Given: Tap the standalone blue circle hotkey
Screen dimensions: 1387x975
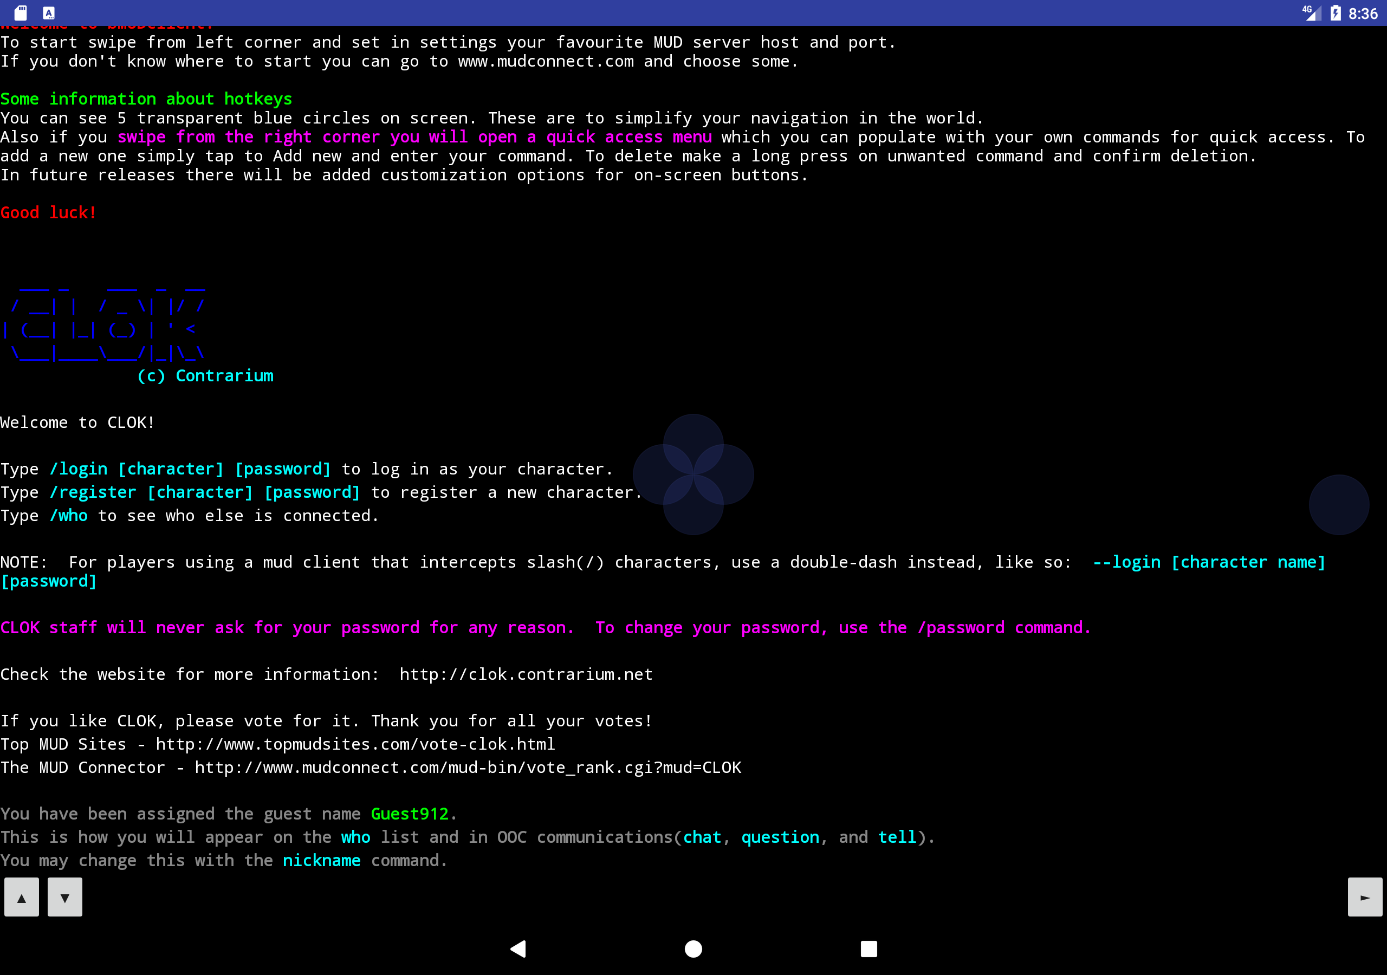Looking at the screenshot, I should coord(1339,504).
